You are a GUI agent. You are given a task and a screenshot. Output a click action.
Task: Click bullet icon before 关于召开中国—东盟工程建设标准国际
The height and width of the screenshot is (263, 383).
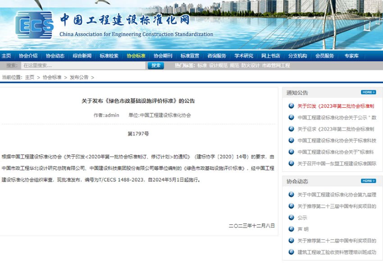click(x=291, y=164)
